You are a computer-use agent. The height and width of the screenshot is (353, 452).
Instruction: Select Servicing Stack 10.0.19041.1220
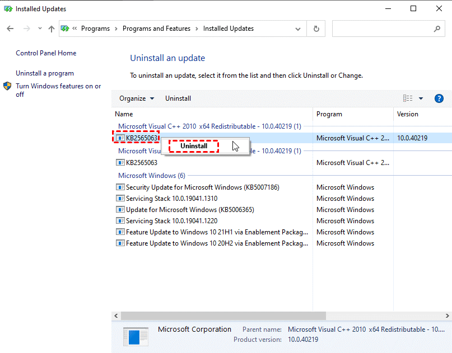click(171, 221)
